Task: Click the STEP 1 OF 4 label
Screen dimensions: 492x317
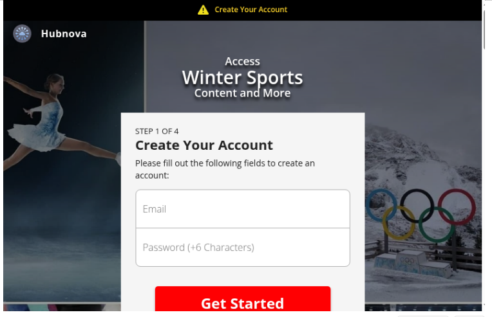Action: point(157,131)
